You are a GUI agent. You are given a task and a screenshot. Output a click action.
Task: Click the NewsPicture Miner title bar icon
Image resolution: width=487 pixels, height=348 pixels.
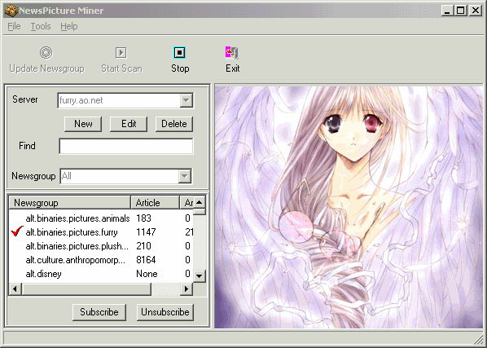click(11, 11)
